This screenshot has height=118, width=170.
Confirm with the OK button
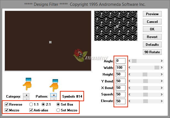152,29
